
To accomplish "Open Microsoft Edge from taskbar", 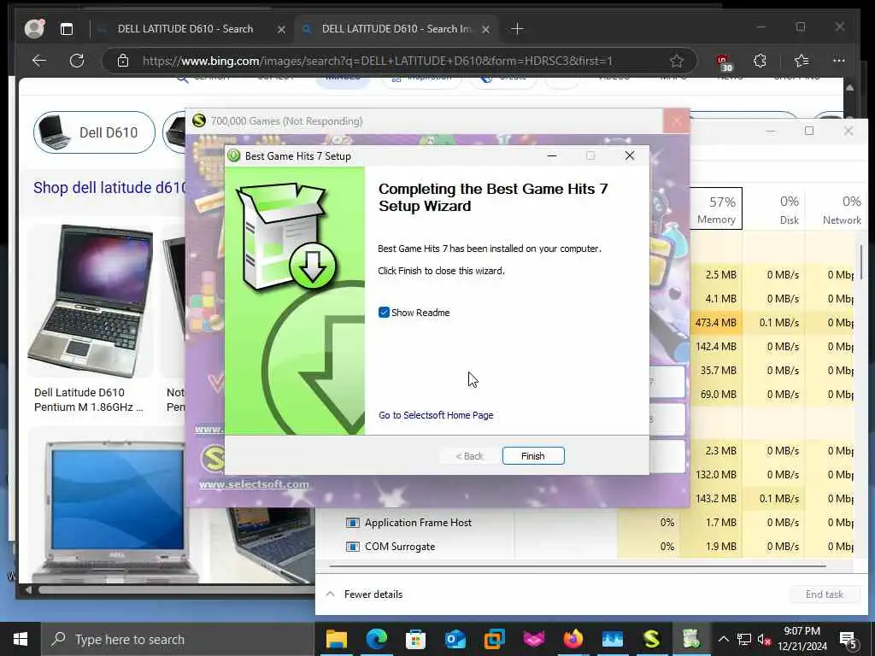I will tap(376, 639).
